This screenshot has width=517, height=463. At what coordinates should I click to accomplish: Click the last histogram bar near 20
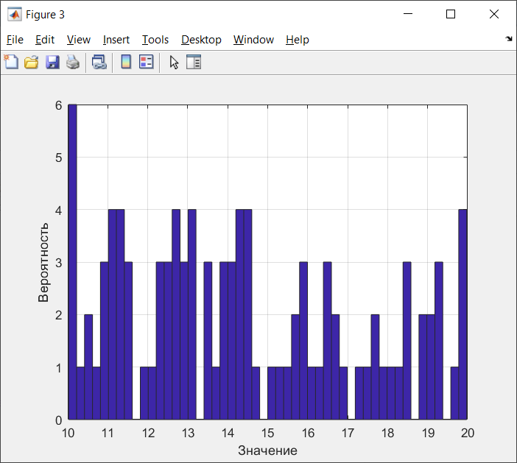(463, 314)
